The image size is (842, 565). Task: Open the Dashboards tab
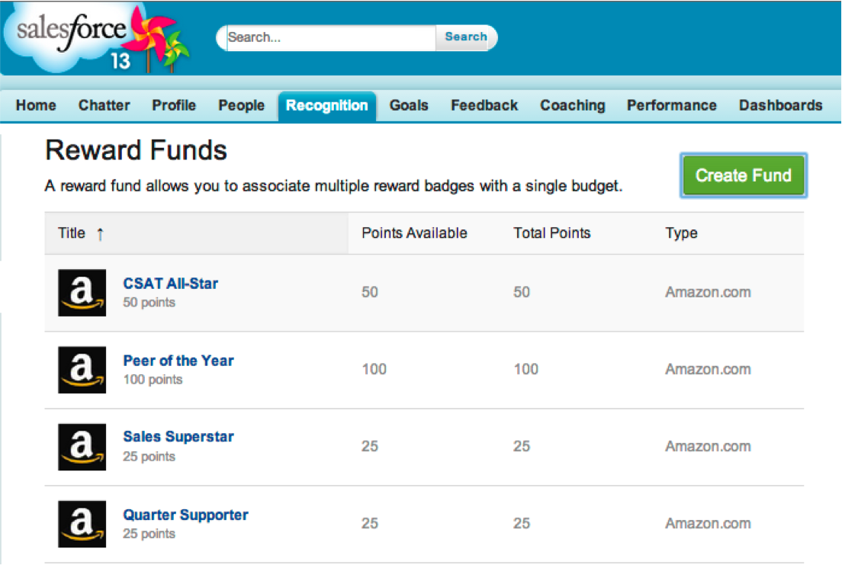point(780,106)
